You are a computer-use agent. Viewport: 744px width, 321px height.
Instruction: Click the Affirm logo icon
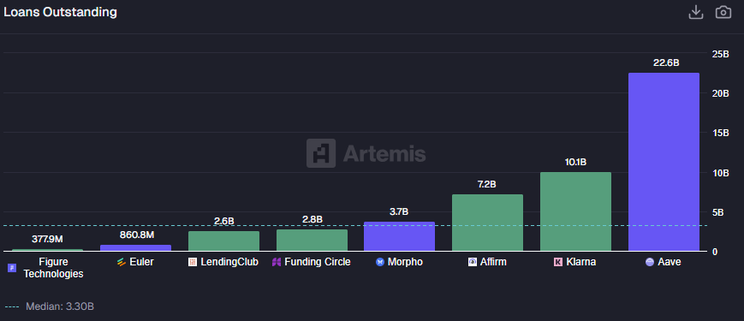pos(472,262)
